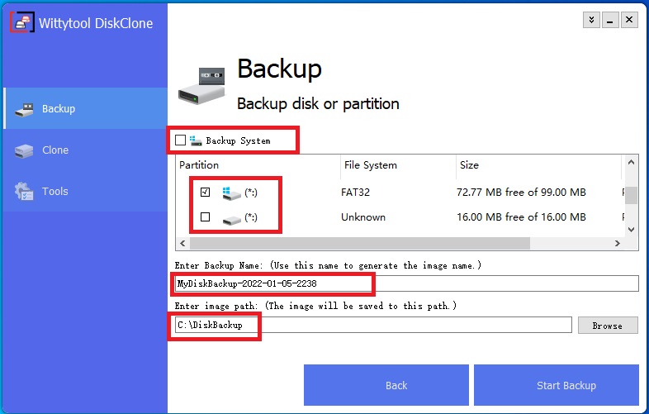
Task: Click the Backup System computer icon
Action: (x=196, y=140)
